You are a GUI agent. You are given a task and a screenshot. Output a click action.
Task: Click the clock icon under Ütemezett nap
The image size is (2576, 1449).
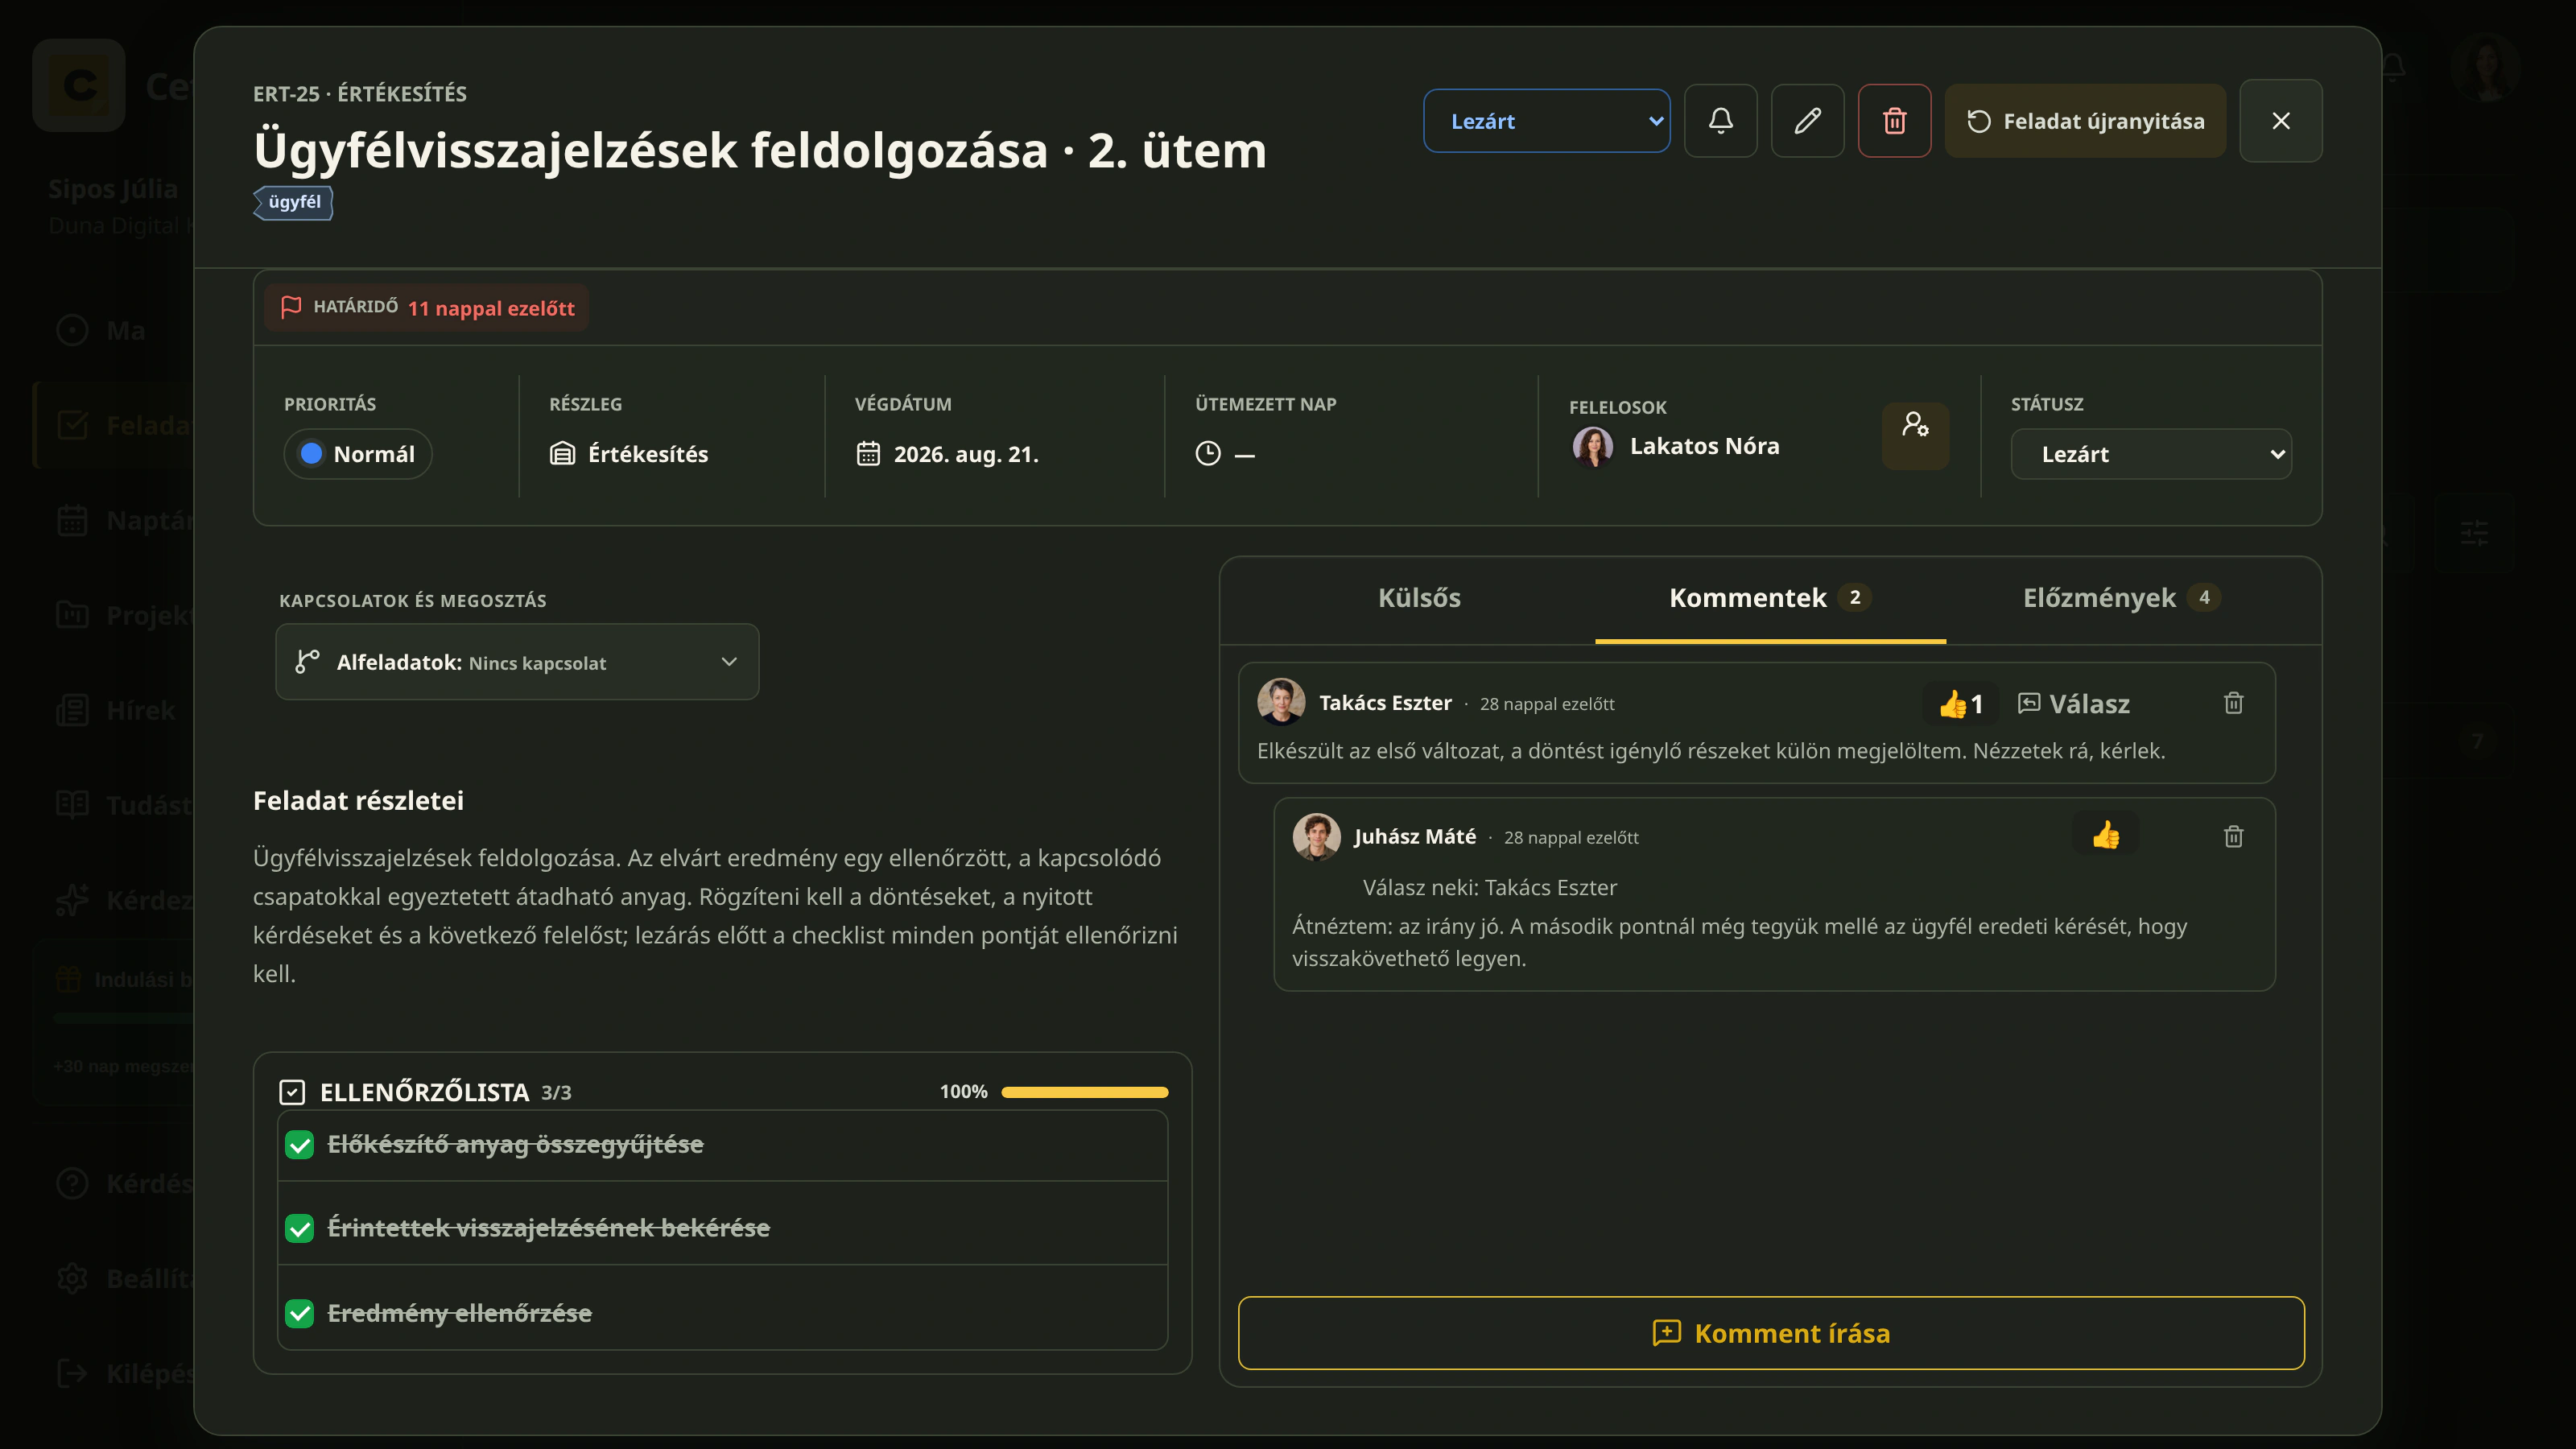point(1208,454)
